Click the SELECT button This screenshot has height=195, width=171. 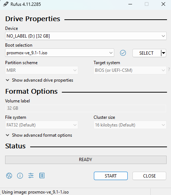(147, 53)
